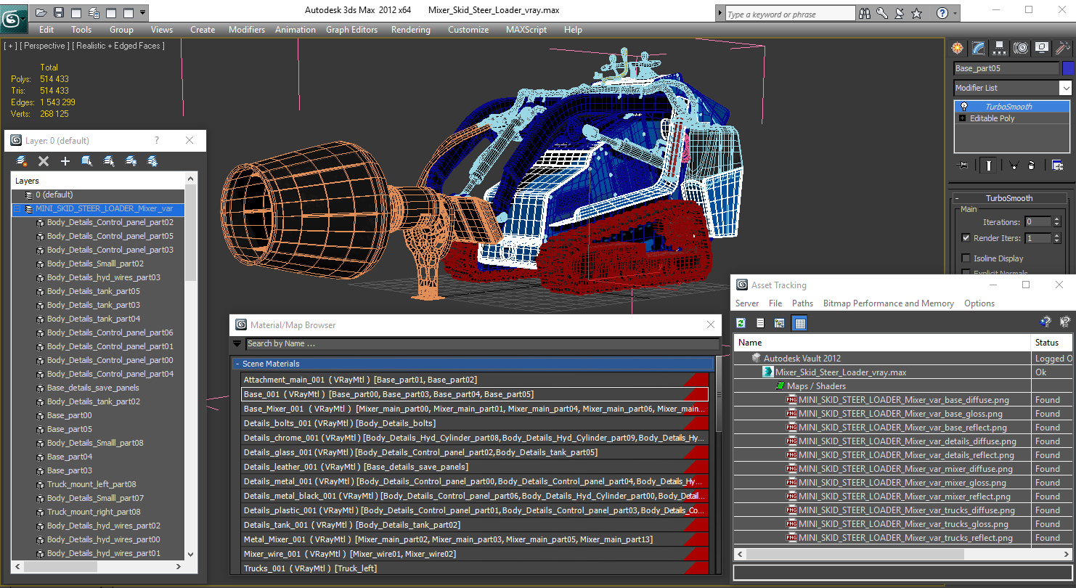Click Iterations spinner arrows
The width and height of the screenshot is (1076, 588).
click(1056, 221)
